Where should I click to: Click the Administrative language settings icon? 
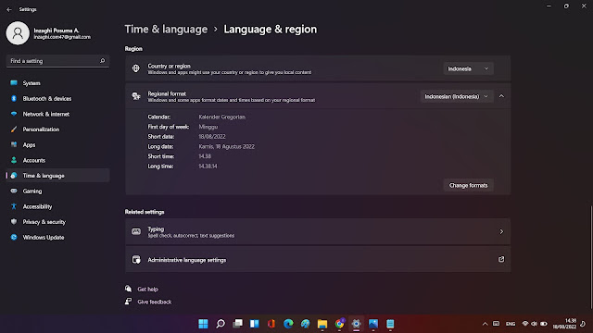click(136, 259)
